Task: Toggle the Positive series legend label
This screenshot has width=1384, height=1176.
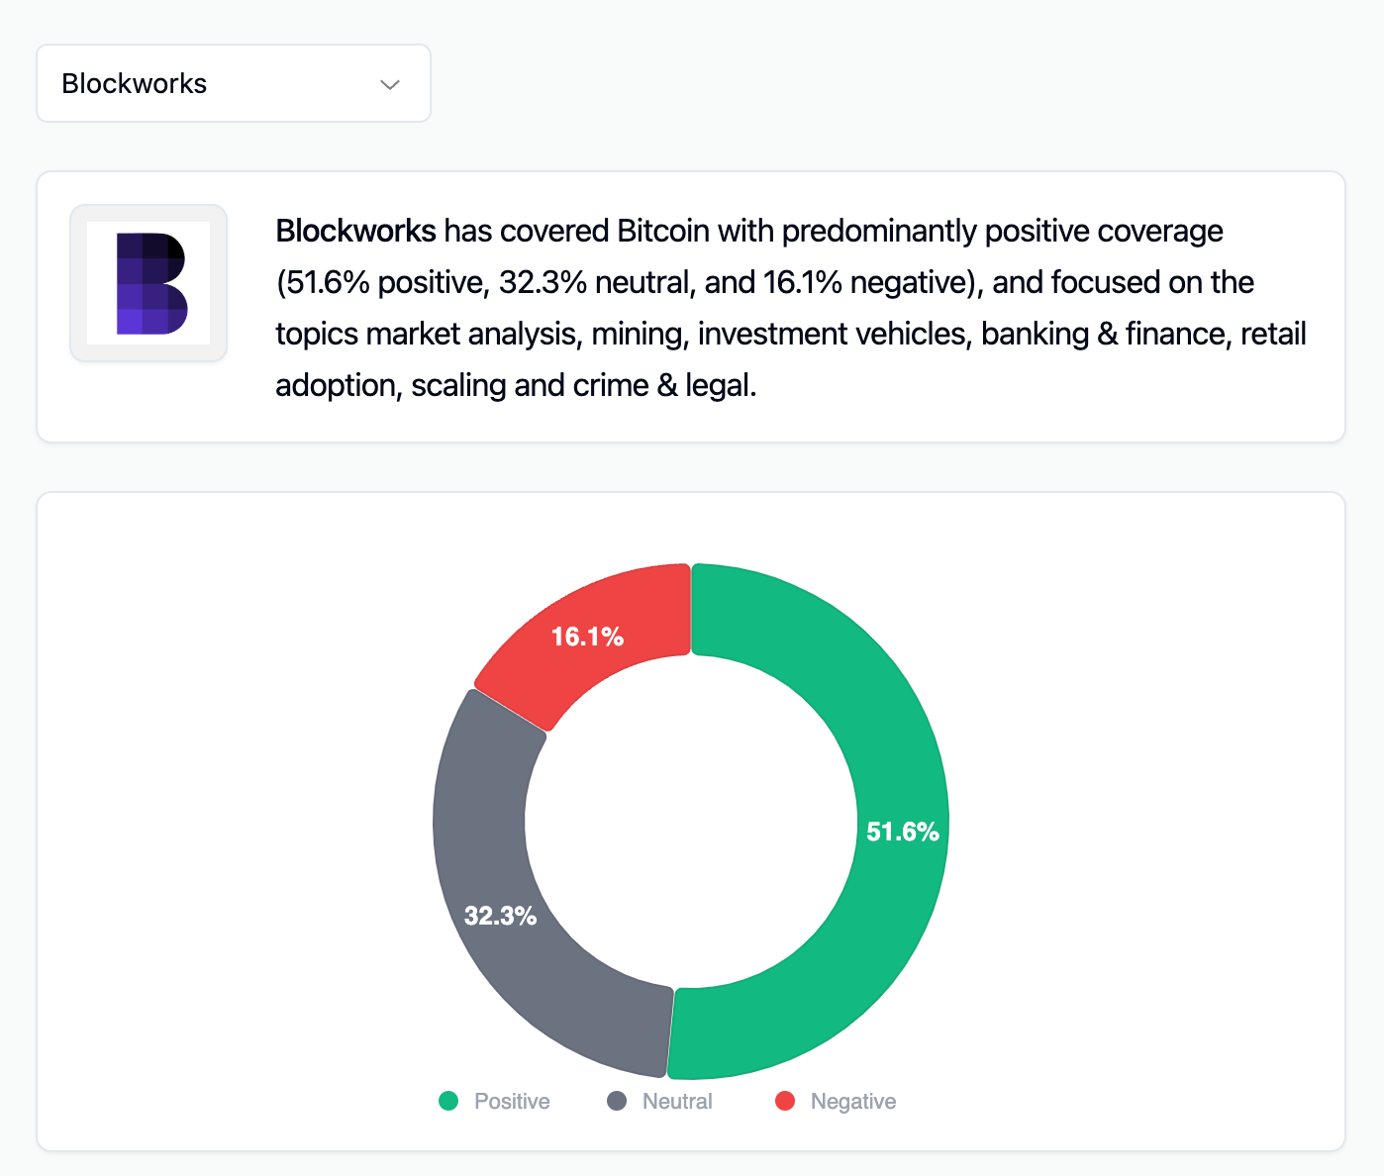Action: coord(512,1101)
